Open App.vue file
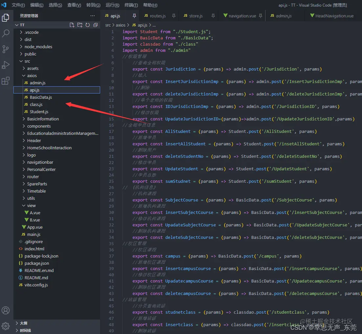Screen dimensions: 362x334 click(x=57, y=227)
